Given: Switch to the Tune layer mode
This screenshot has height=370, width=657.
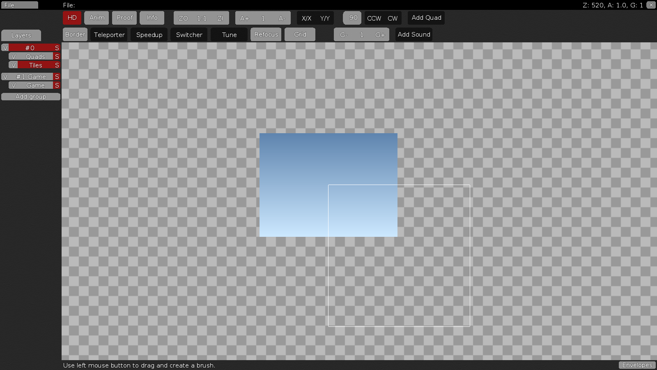Looking at the screenshot, I should (x=229, y=35).
